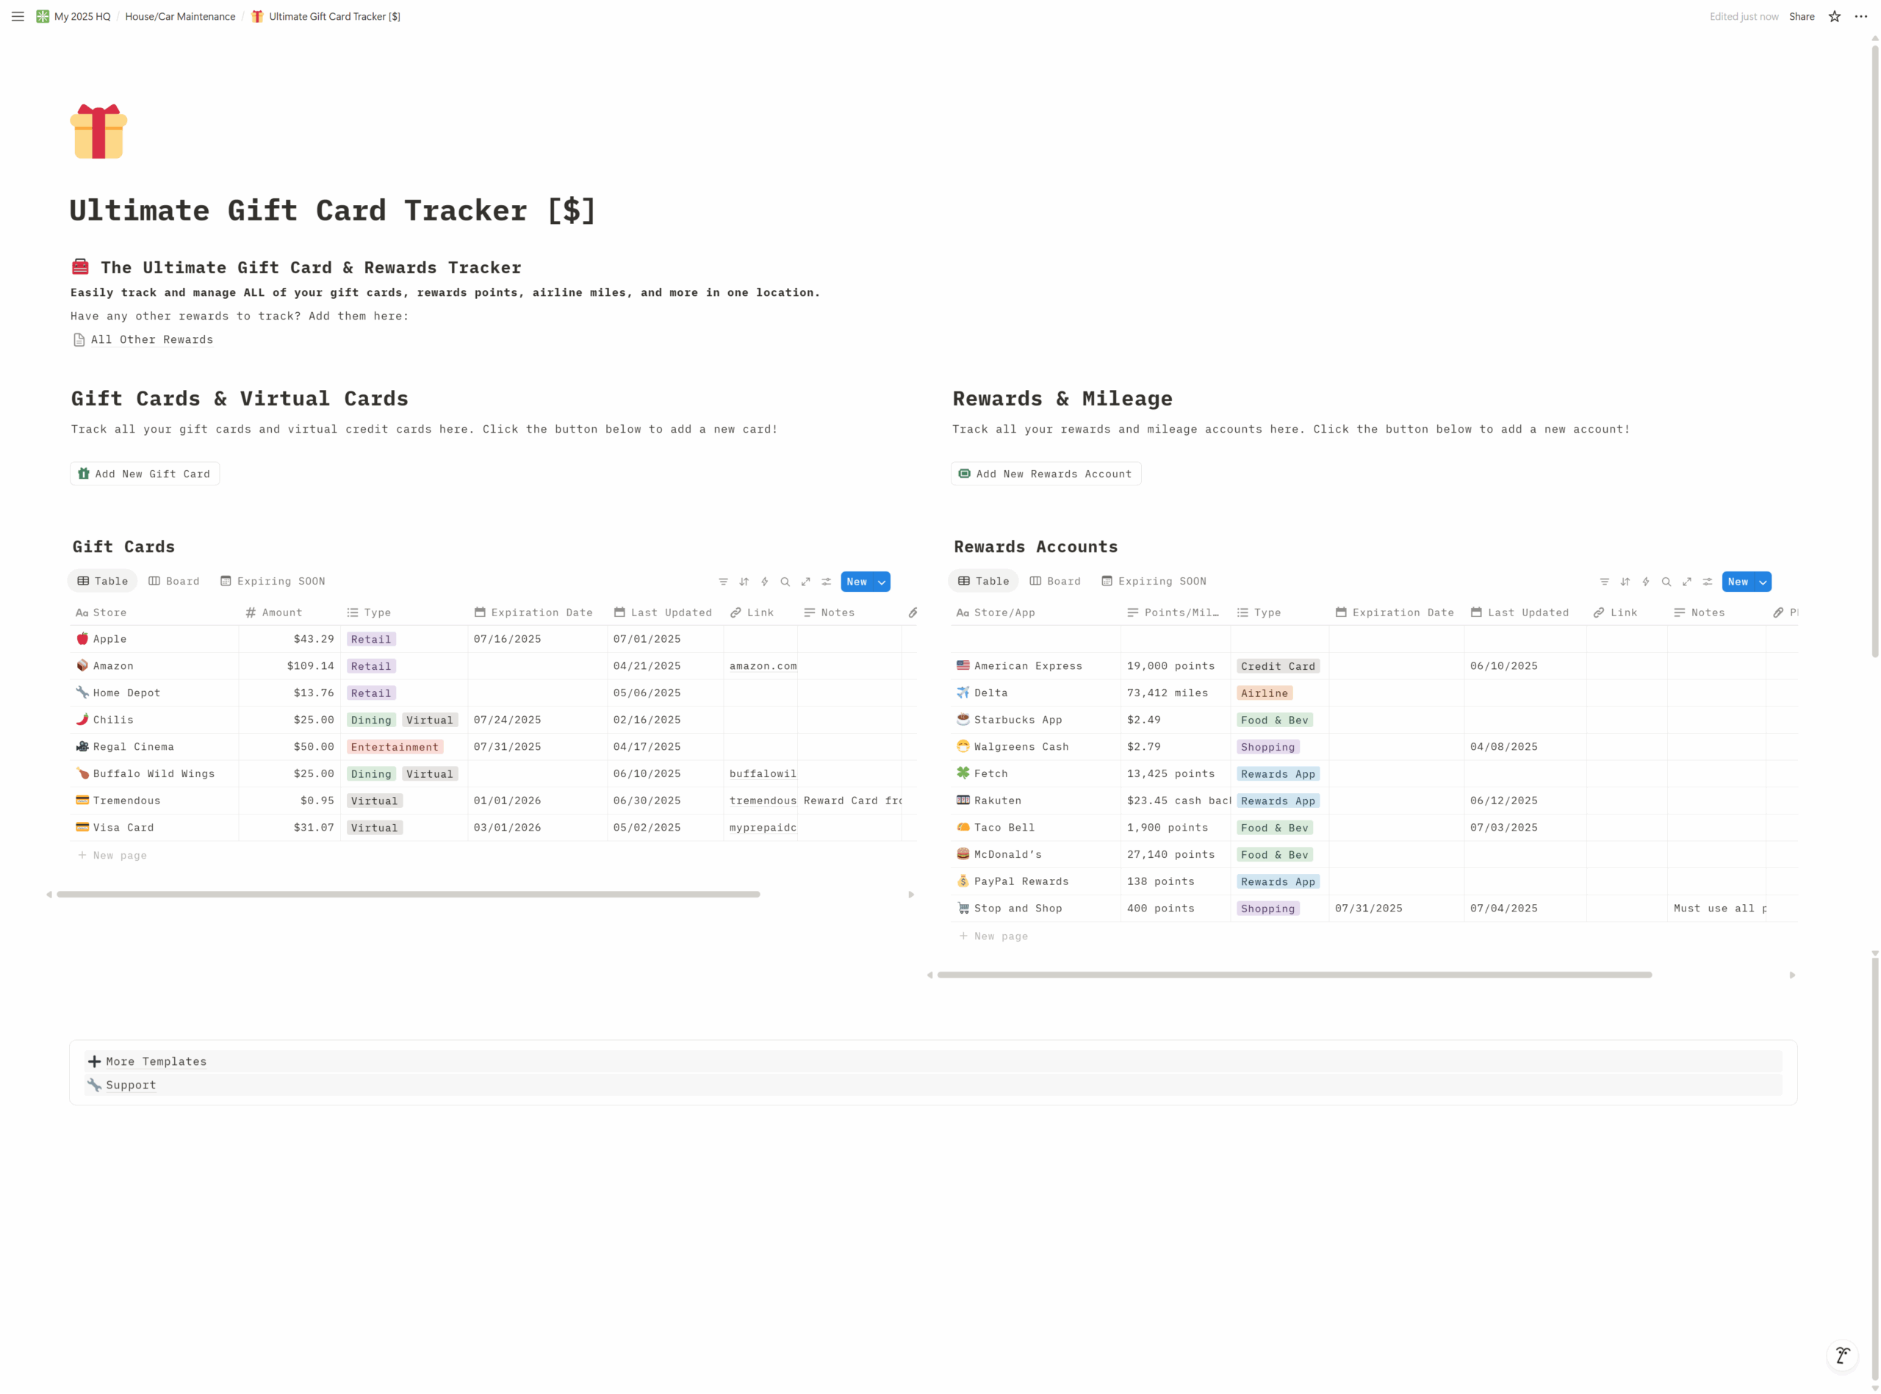
Task: Click the My 2025 HQ breadcrumb icon
Action: pos(43,16)
